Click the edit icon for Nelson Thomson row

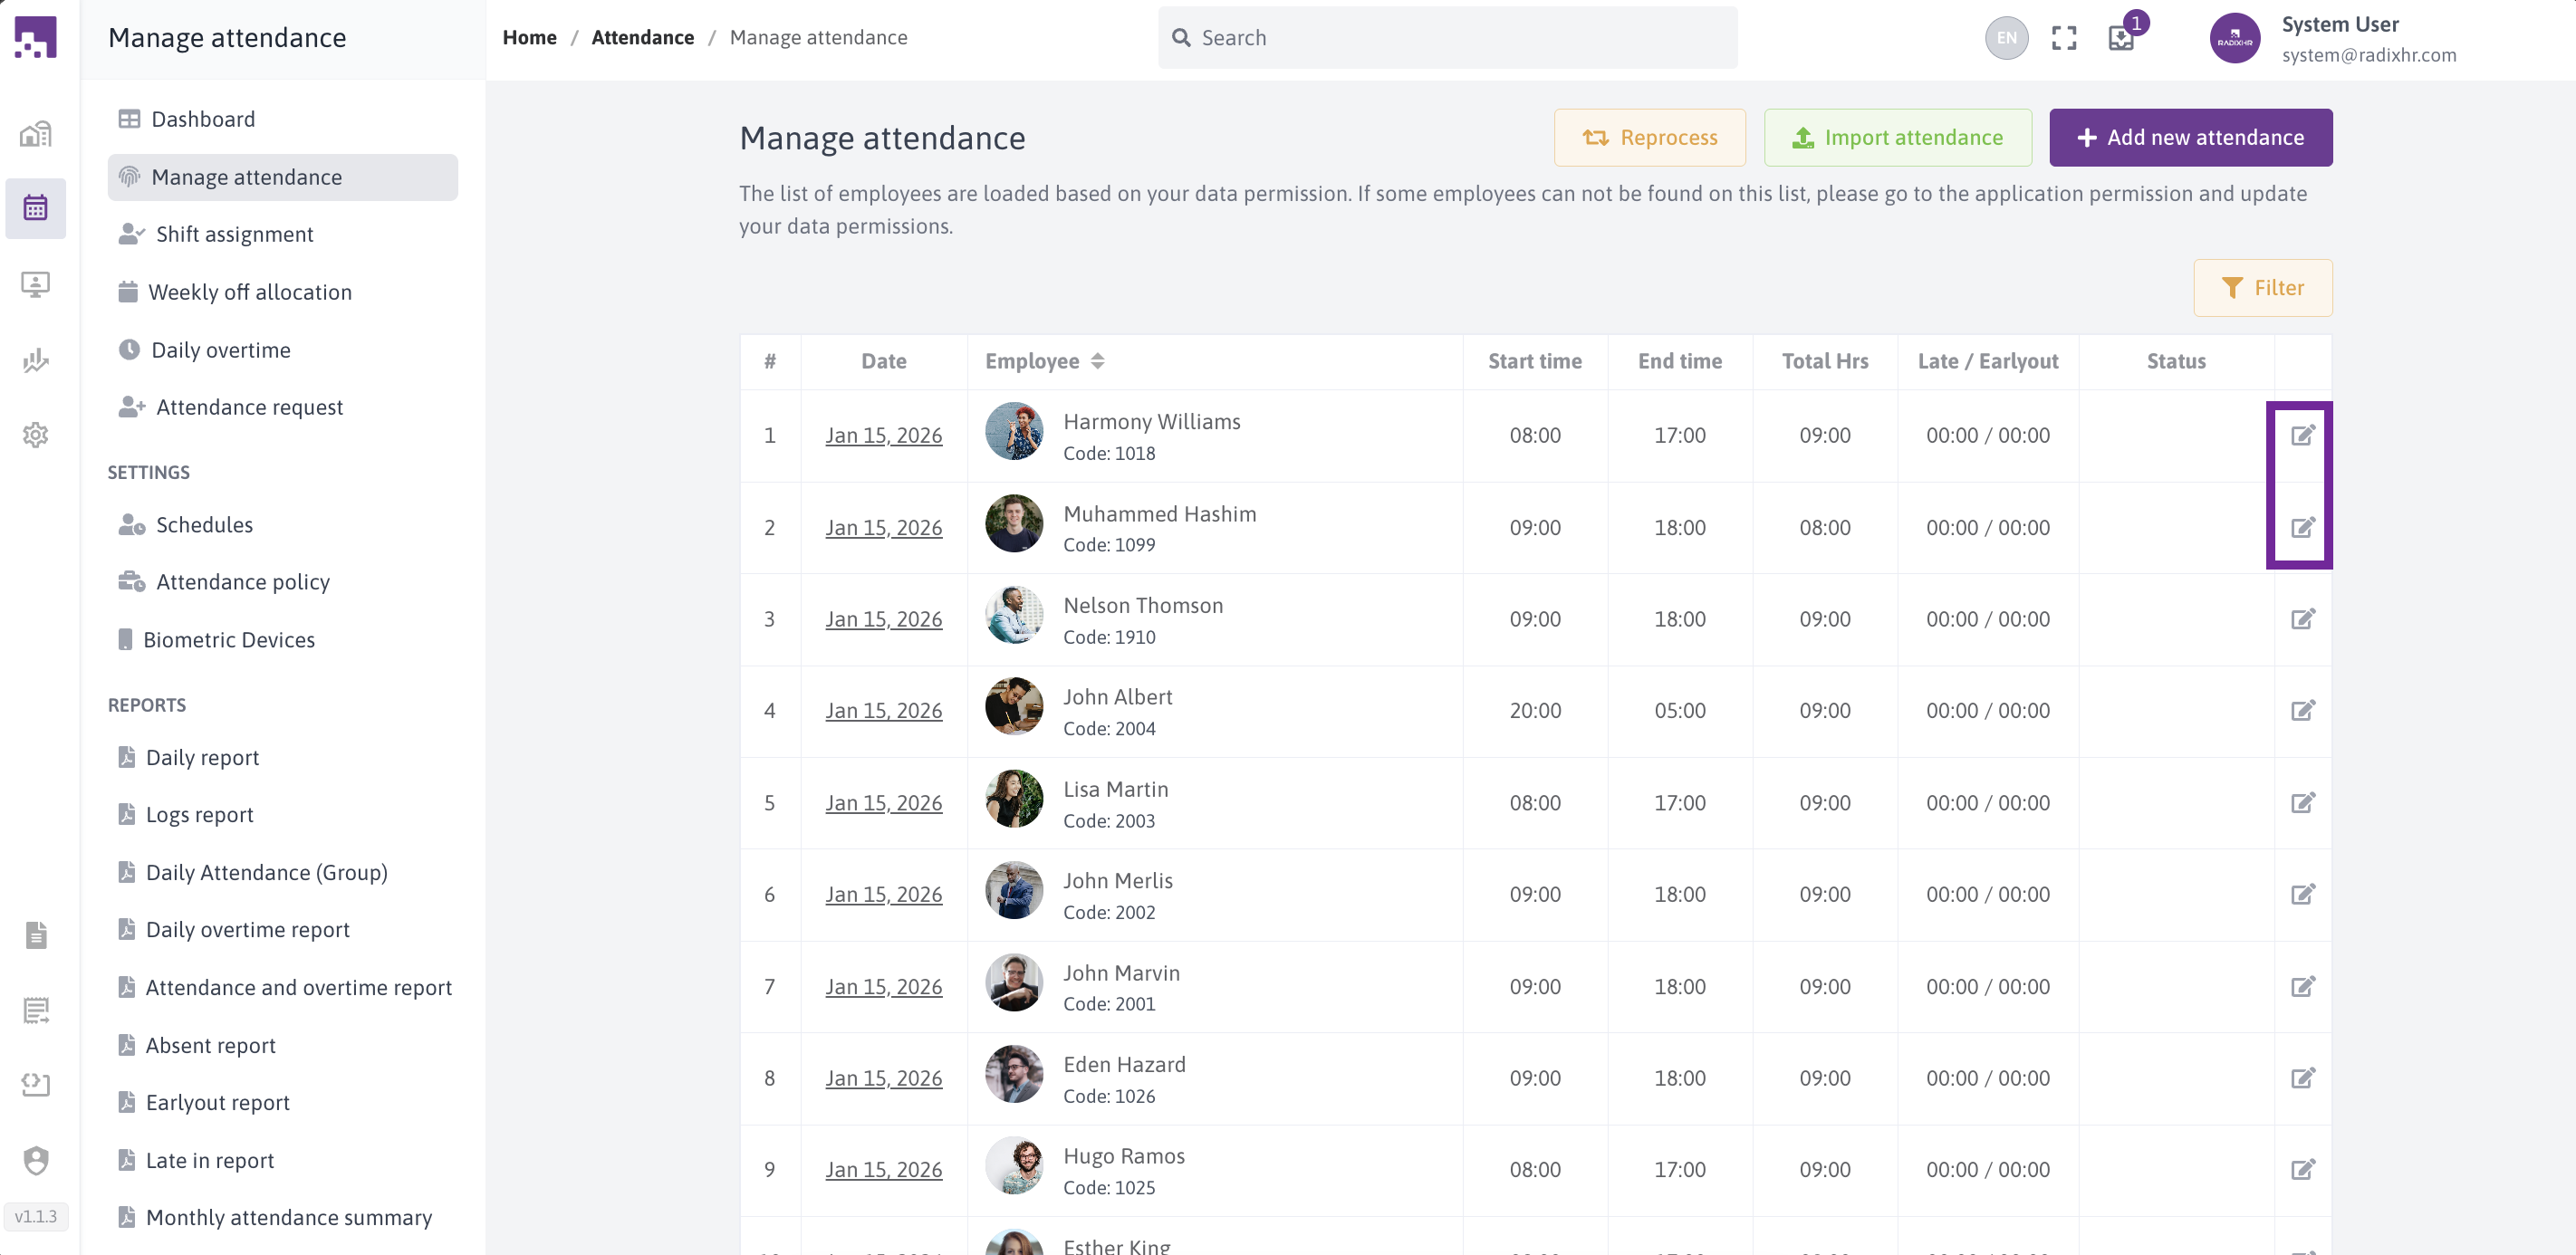(x=2302, y=619)
